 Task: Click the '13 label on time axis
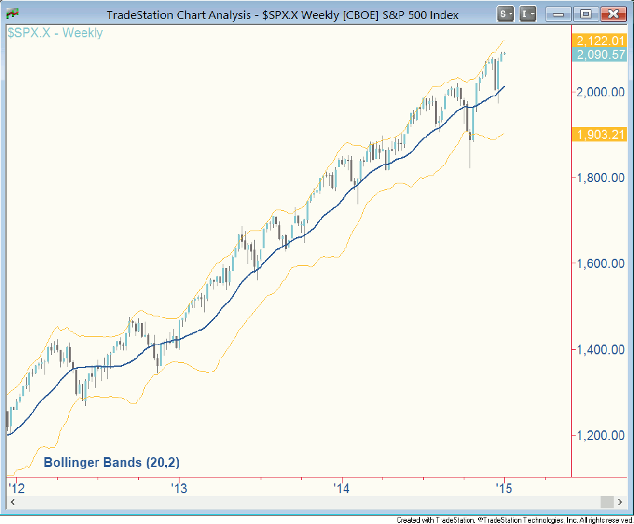pyautogui.click(x=178, y=488)
